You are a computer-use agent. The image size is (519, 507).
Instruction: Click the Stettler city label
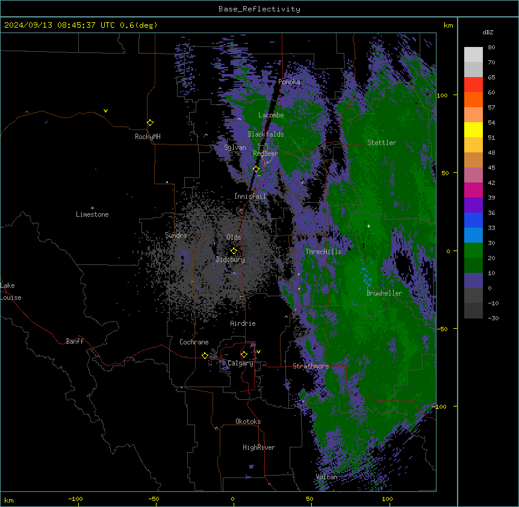pyautogui.click(x=382, y=143)
